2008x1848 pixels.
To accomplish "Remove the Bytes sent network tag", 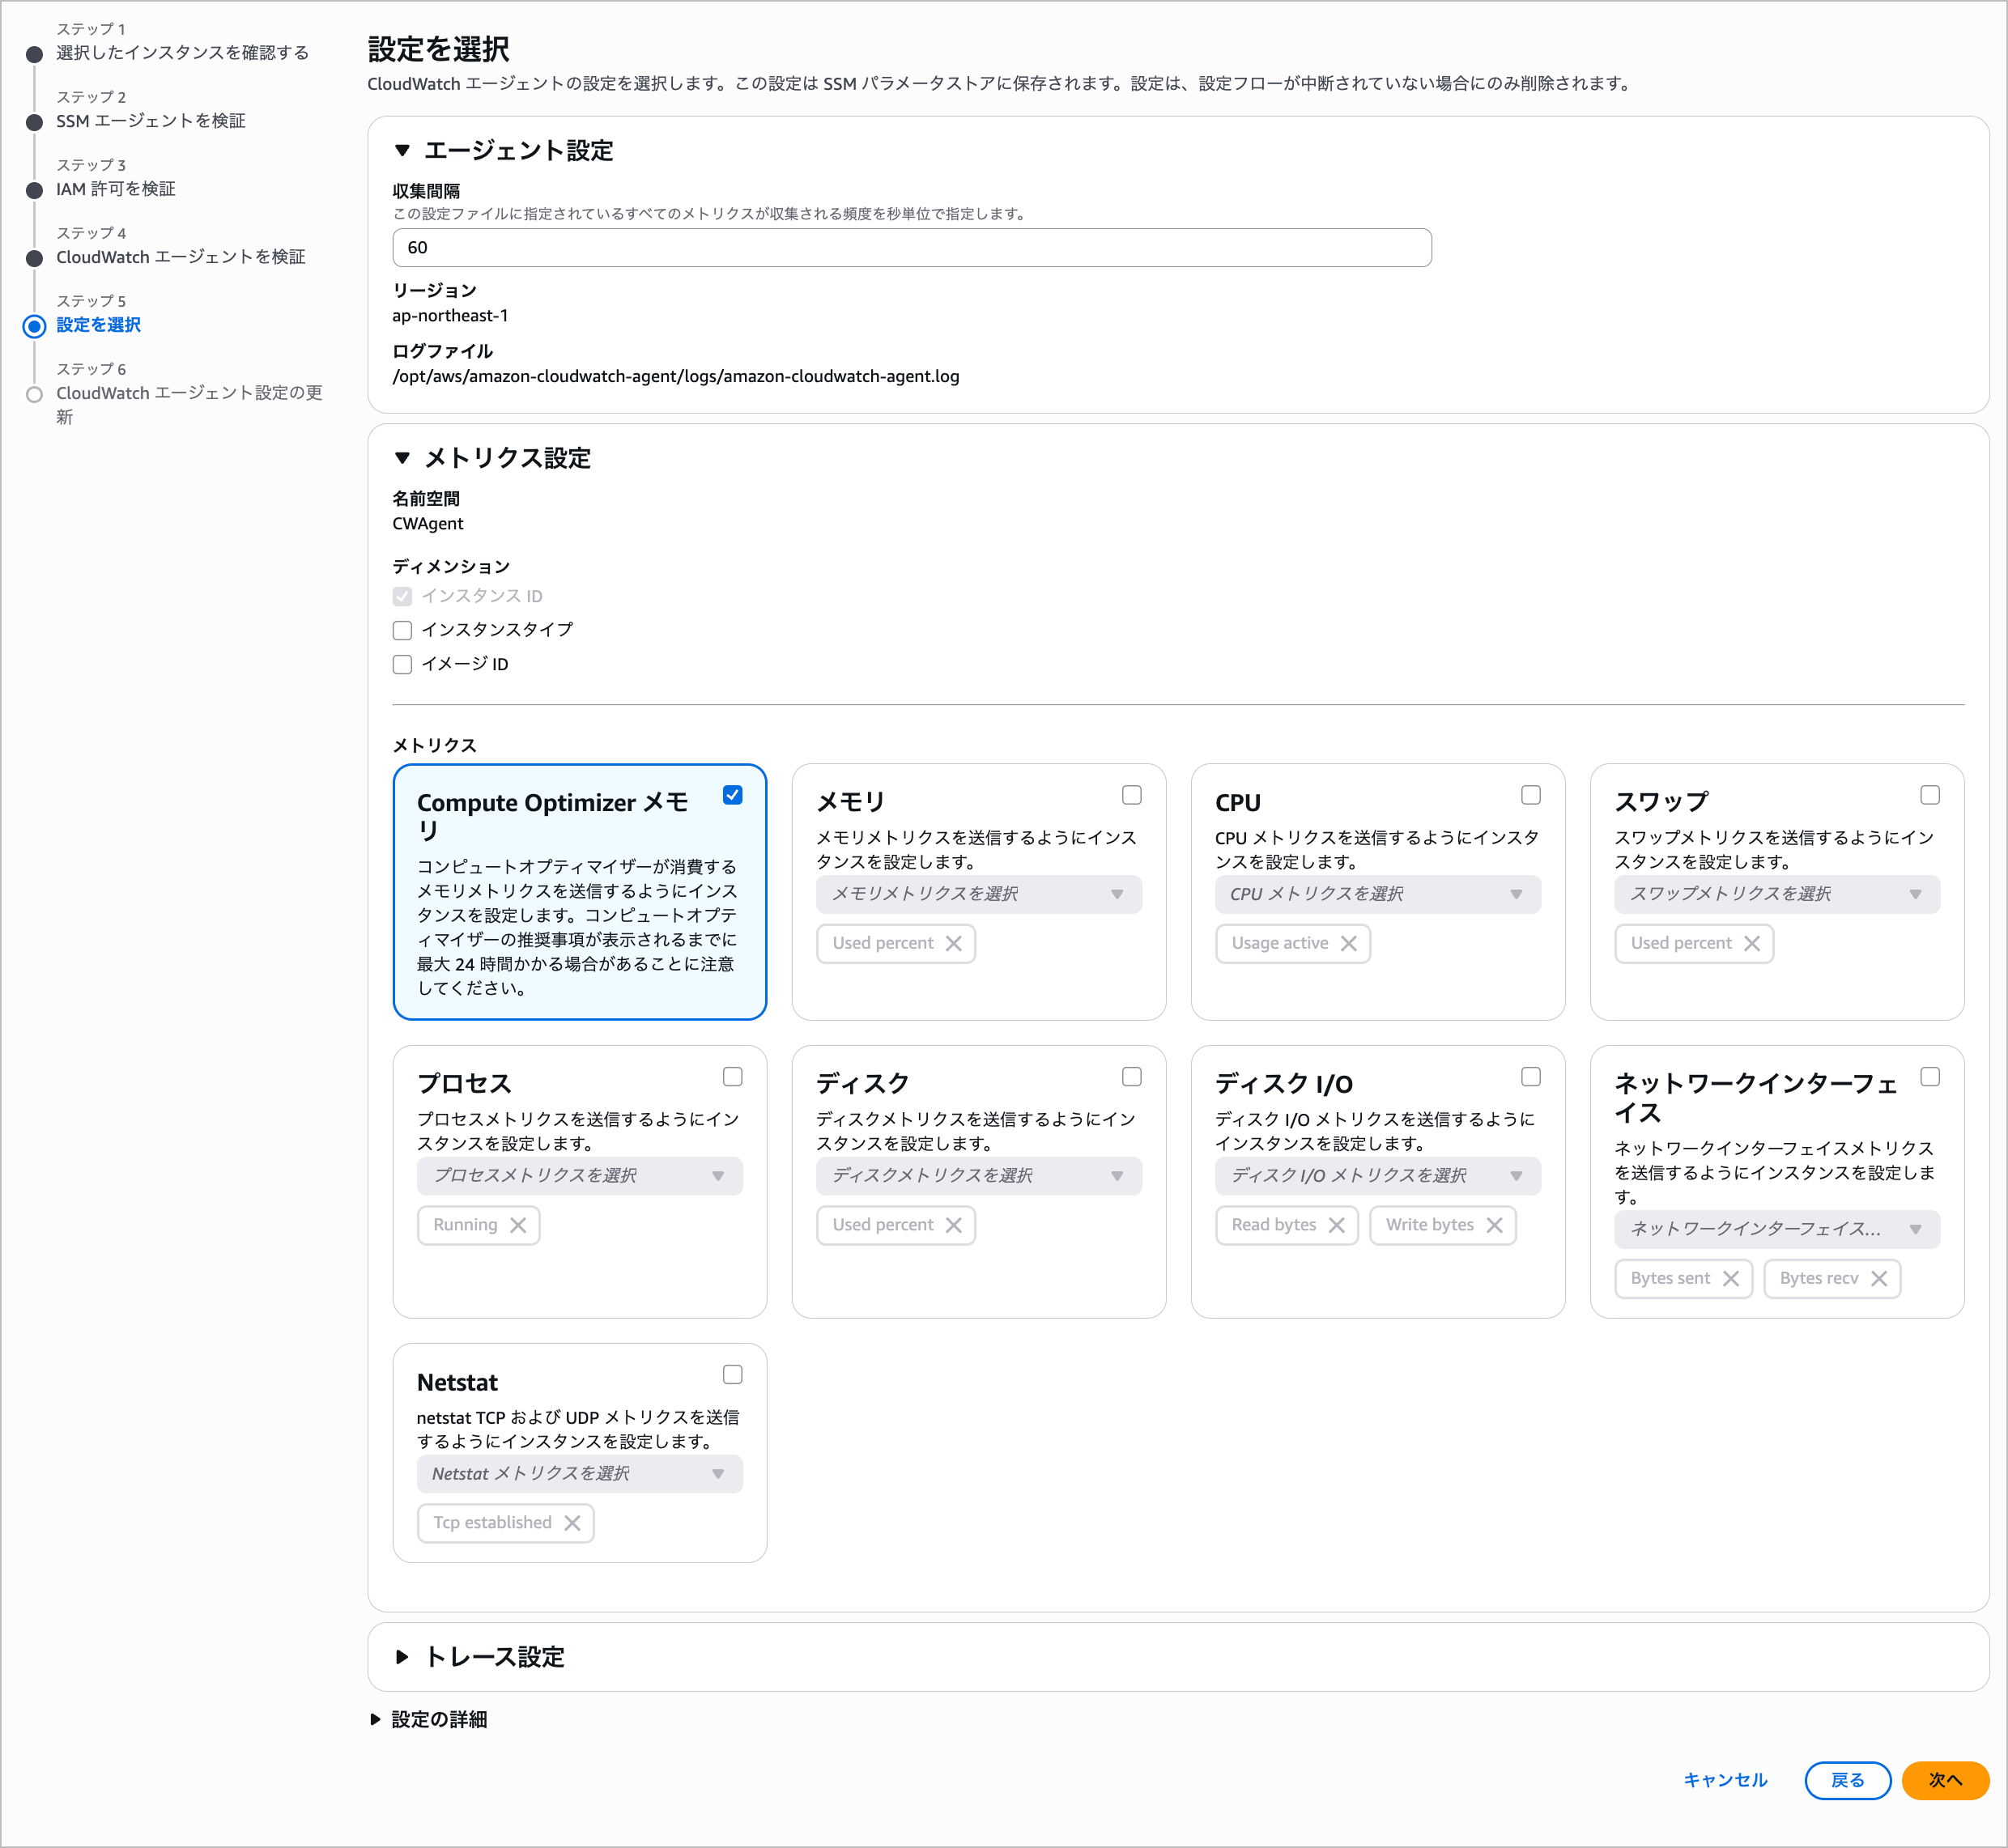I will click(x=1730, y=1278).
